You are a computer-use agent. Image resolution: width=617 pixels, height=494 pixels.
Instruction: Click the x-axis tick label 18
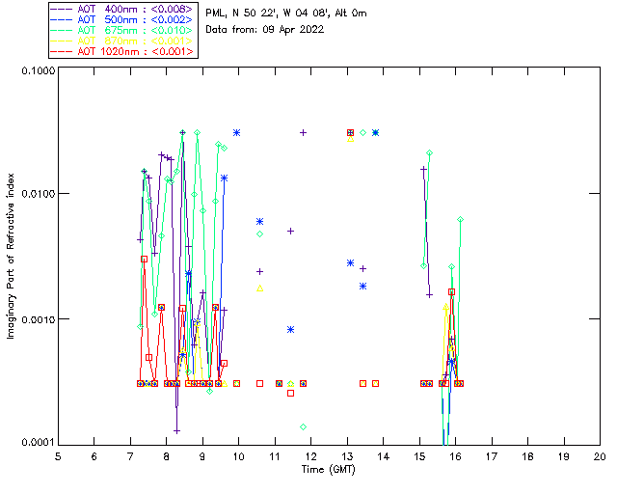(x=528, y=456)
